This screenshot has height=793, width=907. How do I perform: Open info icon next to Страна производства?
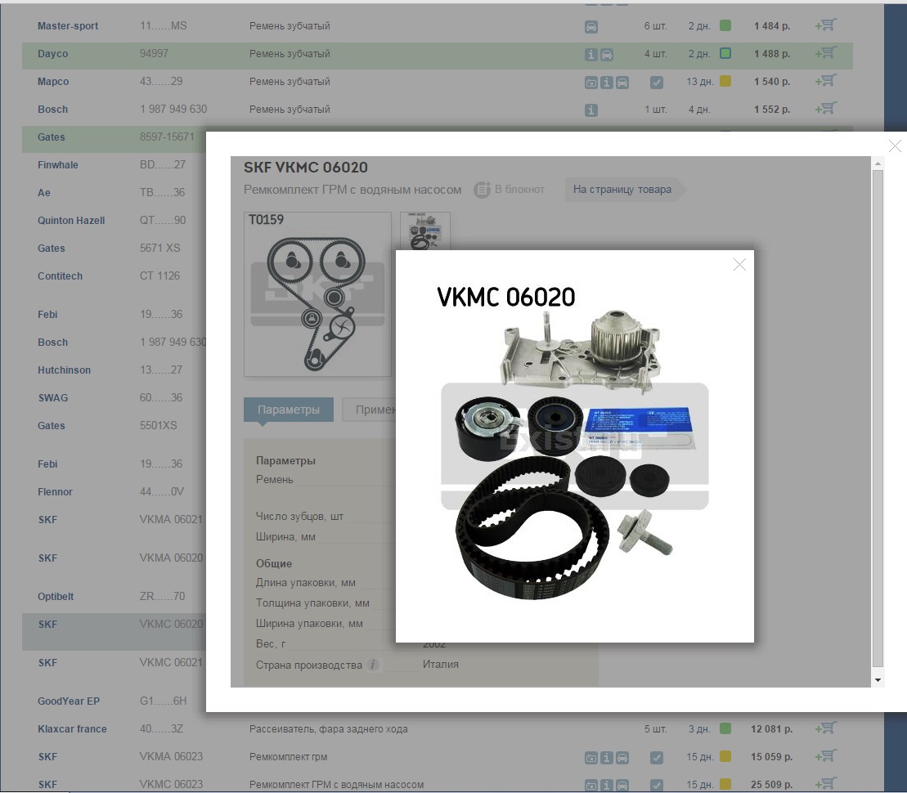tap(374, 665)
